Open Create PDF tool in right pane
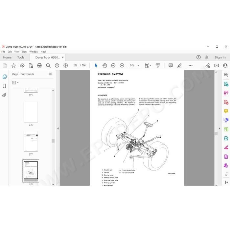230x230 pixels. [x=226, y=102]
